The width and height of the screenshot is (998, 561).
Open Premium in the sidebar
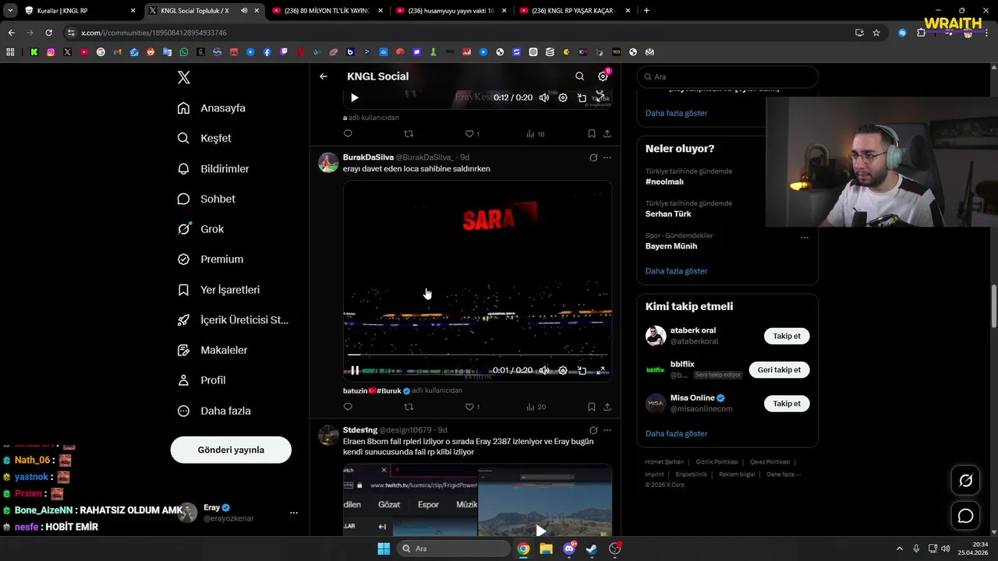click(210, 259)
